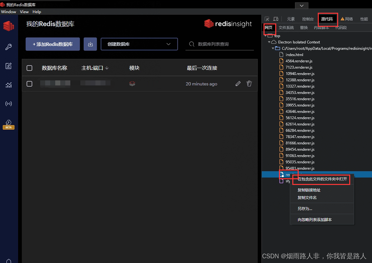Select 66284.renderer.js in file tree
Image resolution: width=372 pixels, height=263 pixels.
(x=300, y=130)
